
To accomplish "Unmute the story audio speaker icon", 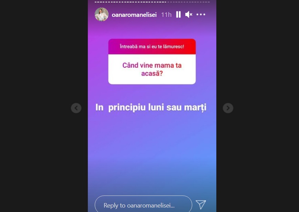I will pos(188,14).
